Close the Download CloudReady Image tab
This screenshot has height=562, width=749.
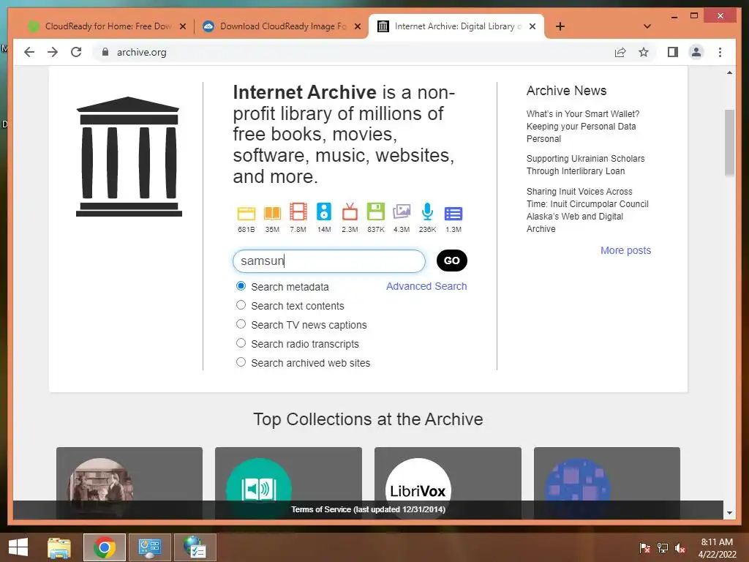point(357,26)
